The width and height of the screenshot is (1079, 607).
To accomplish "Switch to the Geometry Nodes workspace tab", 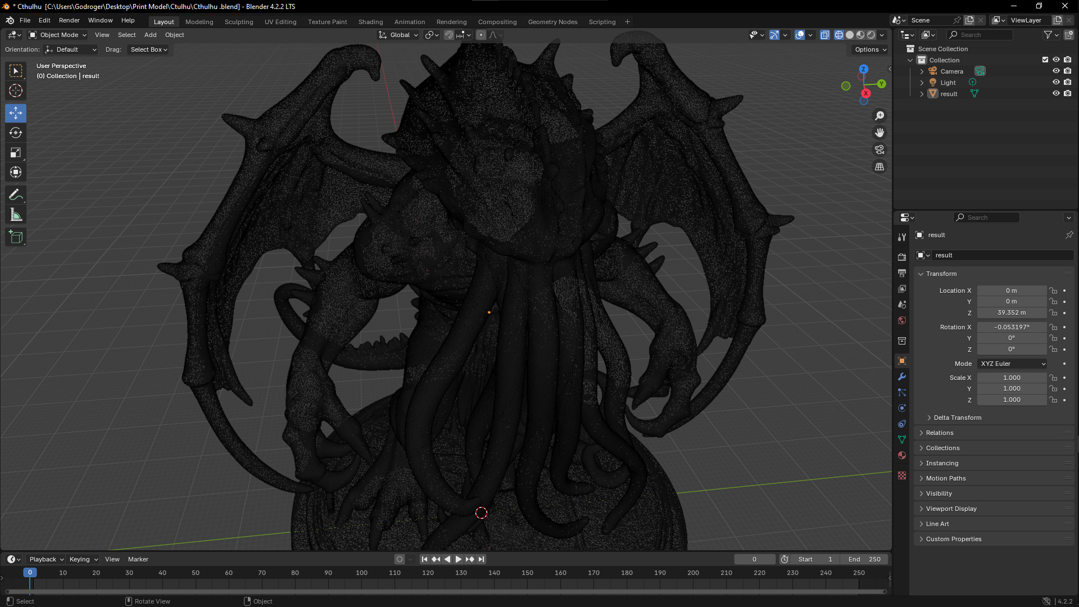I will click(552, 22).
